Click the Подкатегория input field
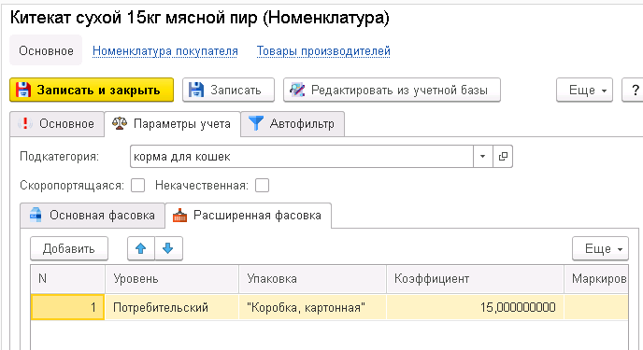 point(301,157)
